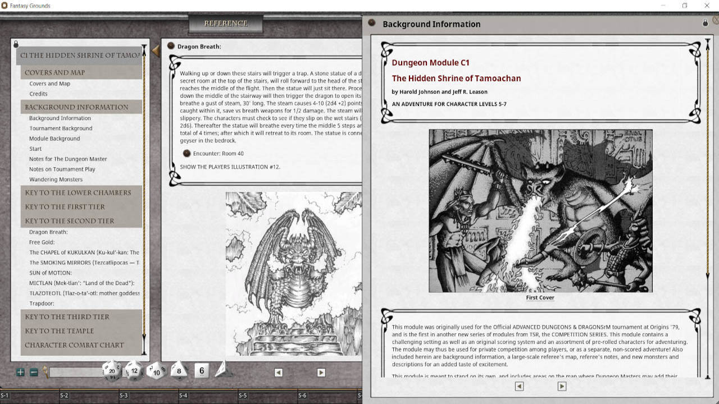Click the magnifying glass modifier icon
Screen dimensions: 719x404
pos(44,371)
